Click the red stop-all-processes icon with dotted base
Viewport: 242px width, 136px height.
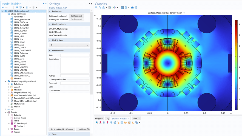pos(101,123)
